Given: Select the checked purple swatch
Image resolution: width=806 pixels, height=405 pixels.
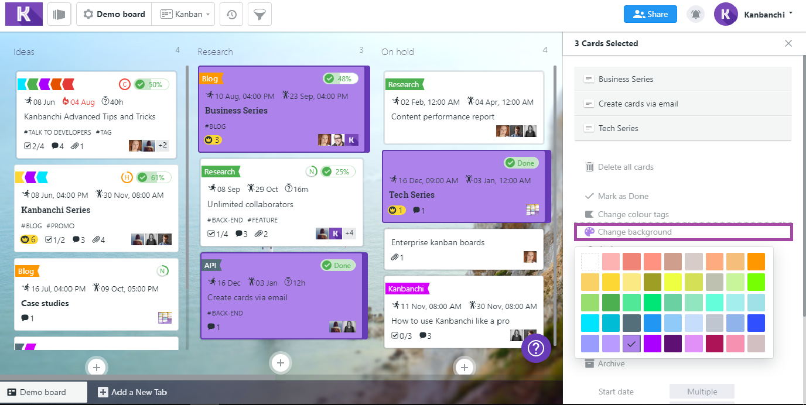Looking at the screenshot, I should pyautogui.click(x=632, y=344).
